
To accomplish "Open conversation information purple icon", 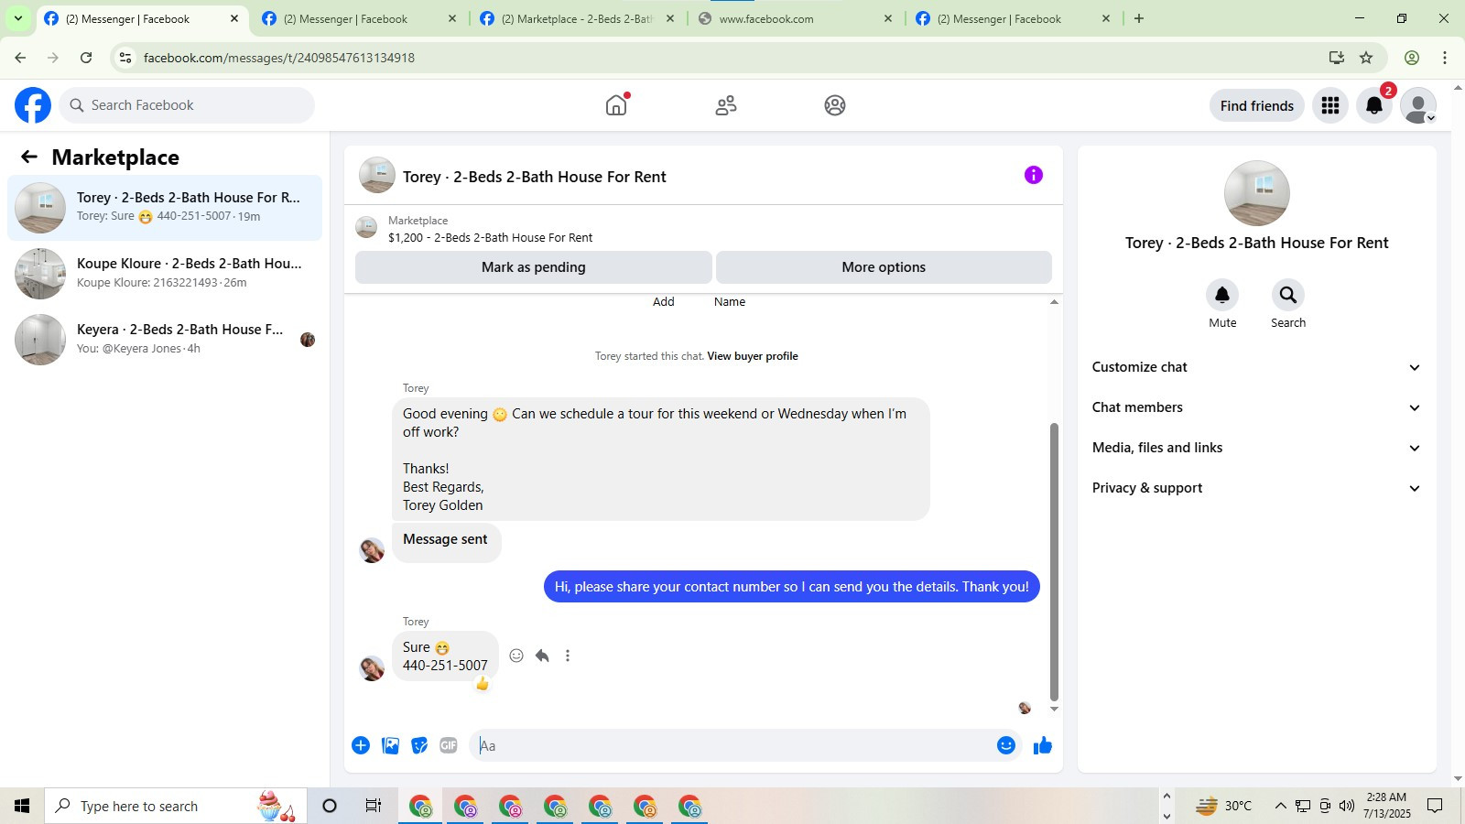I will 1034,175.
